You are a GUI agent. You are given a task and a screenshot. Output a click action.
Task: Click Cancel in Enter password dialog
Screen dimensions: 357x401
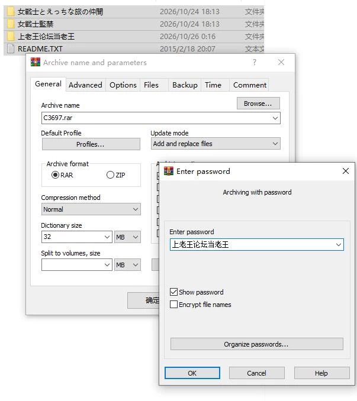(x=257, y=373)
